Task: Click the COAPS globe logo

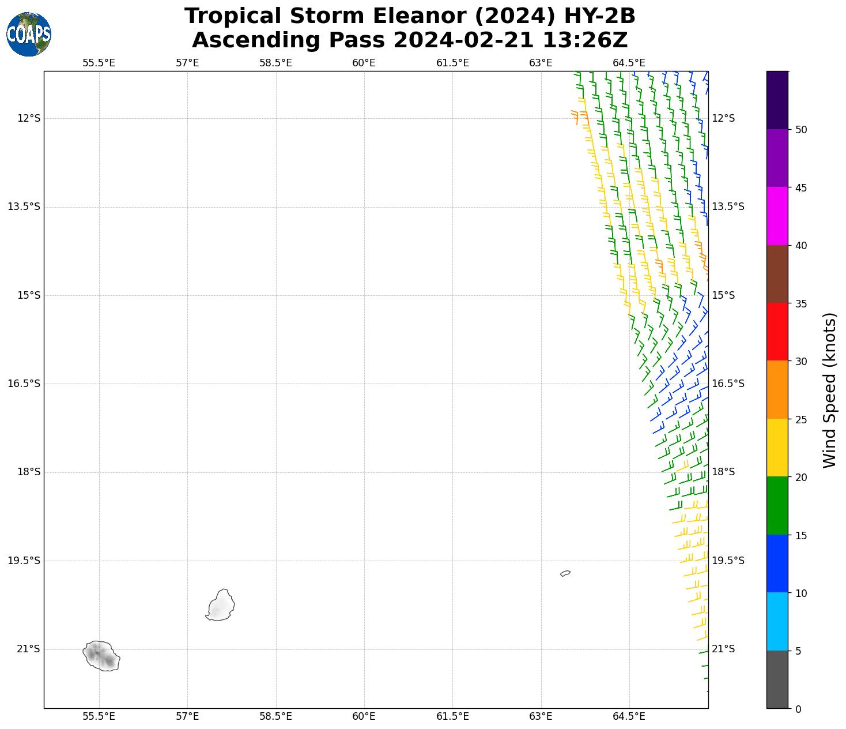Action: 29,34
